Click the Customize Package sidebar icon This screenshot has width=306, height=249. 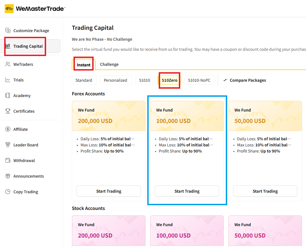pyautogui.click(x=8, y=31)
